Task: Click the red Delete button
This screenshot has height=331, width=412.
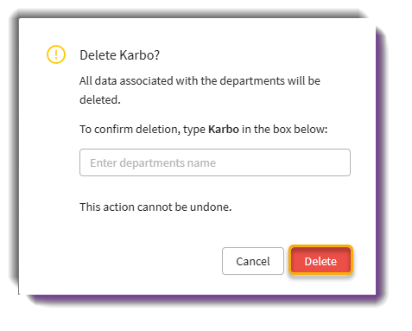Action: [x=320, y=261]
